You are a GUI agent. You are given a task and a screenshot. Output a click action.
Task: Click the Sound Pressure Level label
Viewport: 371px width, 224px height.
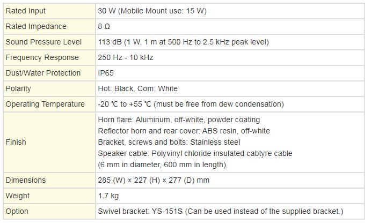click(x=43, y=42)
